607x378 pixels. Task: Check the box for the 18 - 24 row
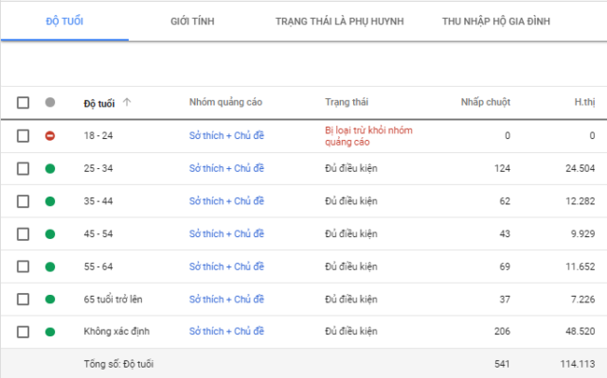click(x=24, y=136)
